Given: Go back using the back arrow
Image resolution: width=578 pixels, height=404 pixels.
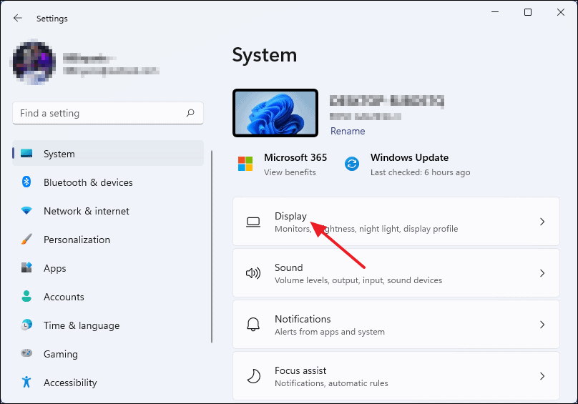Looking at the screenshot, I should (x=18, y=18).
